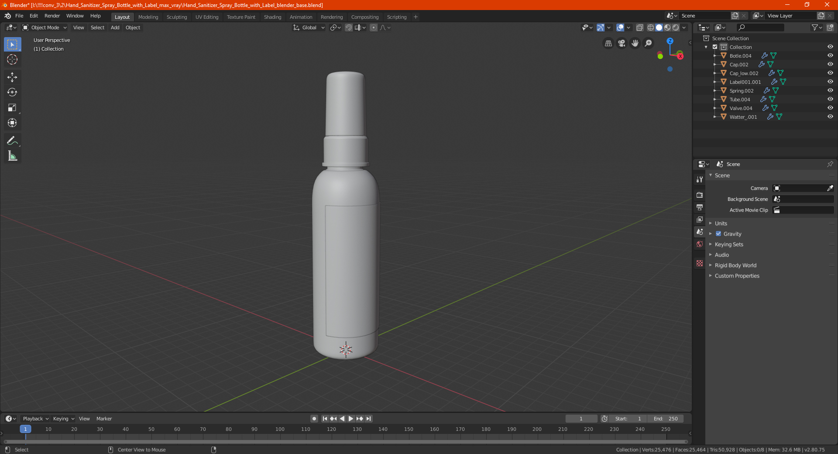Choose the Move tool
The width and height of the screenshot is (838, 454).
[12, 77]
